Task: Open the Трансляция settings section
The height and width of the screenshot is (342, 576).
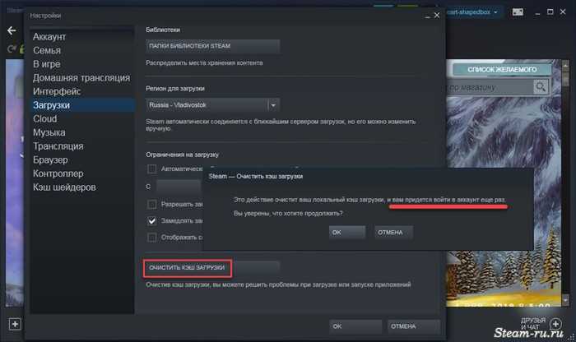Action: click(81, 146)
